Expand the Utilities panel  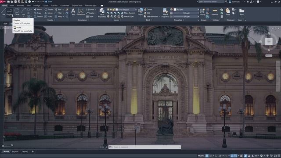point(216,20)
